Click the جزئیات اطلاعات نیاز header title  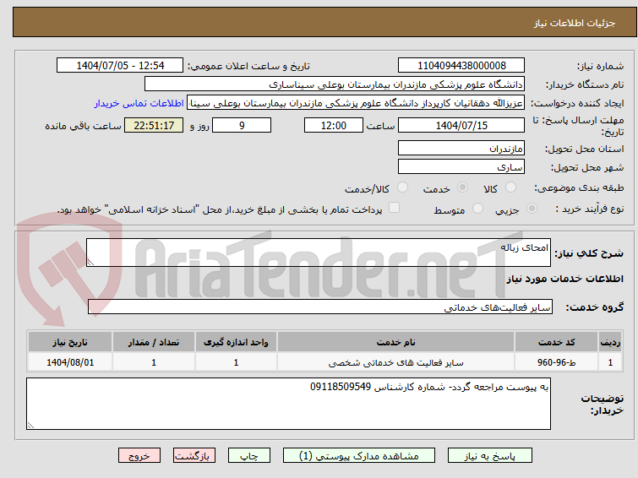click(574, 23)
